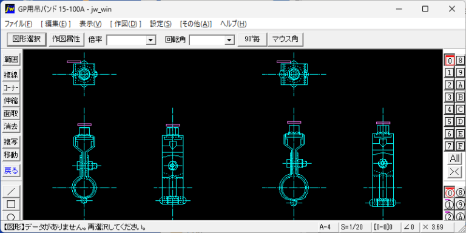This screenshot has height=233, width=466.
Task: Toggle layer 2 square button
Action: 450,85
